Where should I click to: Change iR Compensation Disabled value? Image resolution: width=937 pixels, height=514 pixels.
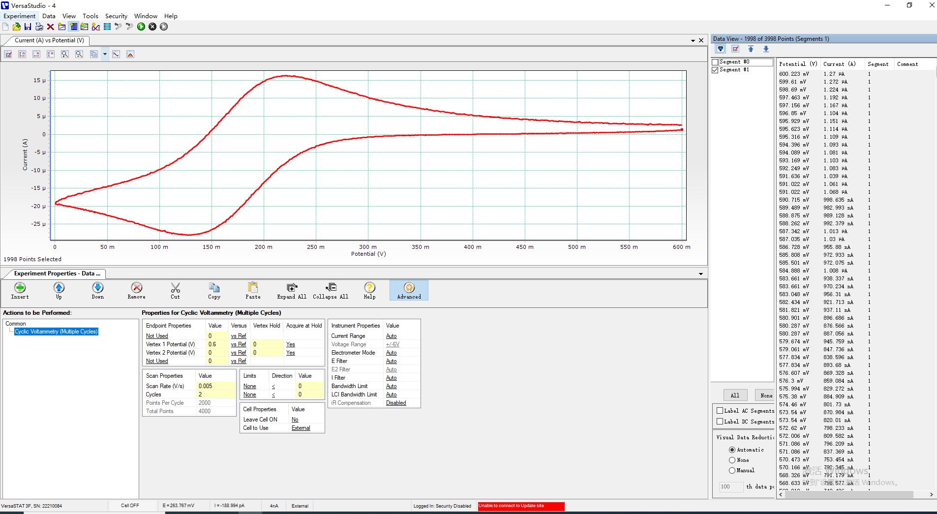(396, 403)
